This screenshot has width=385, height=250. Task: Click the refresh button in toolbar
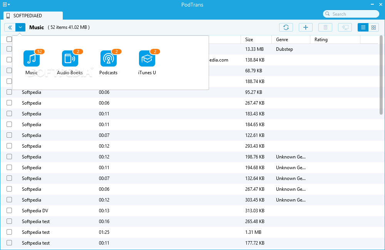click(286, 27)
